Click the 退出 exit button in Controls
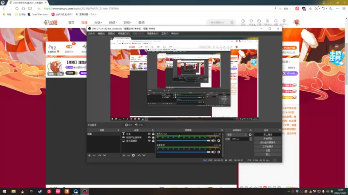This screenshot has height=195, width=348. point(268,154)
